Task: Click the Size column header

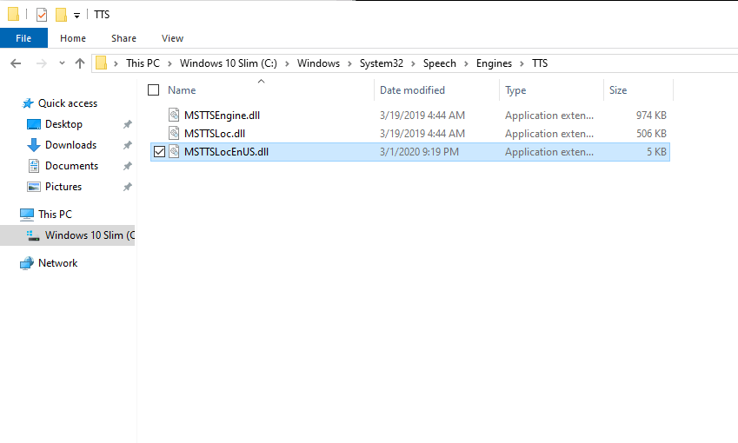Action: (x=618, y=90)
